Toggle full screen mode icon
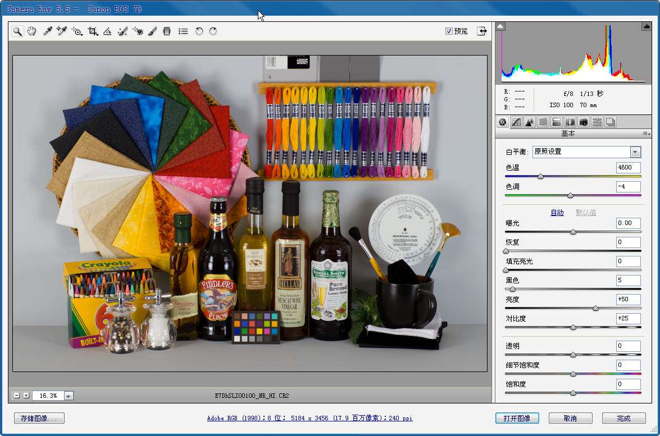 click(x=482, y=31)
